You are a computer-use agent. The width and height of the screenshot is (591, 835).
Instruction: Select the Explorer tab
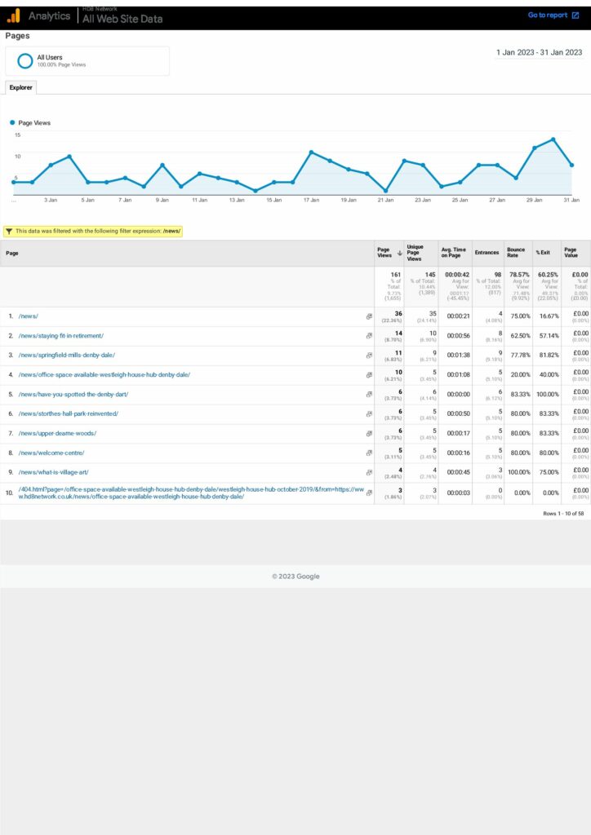click(20, 87)
